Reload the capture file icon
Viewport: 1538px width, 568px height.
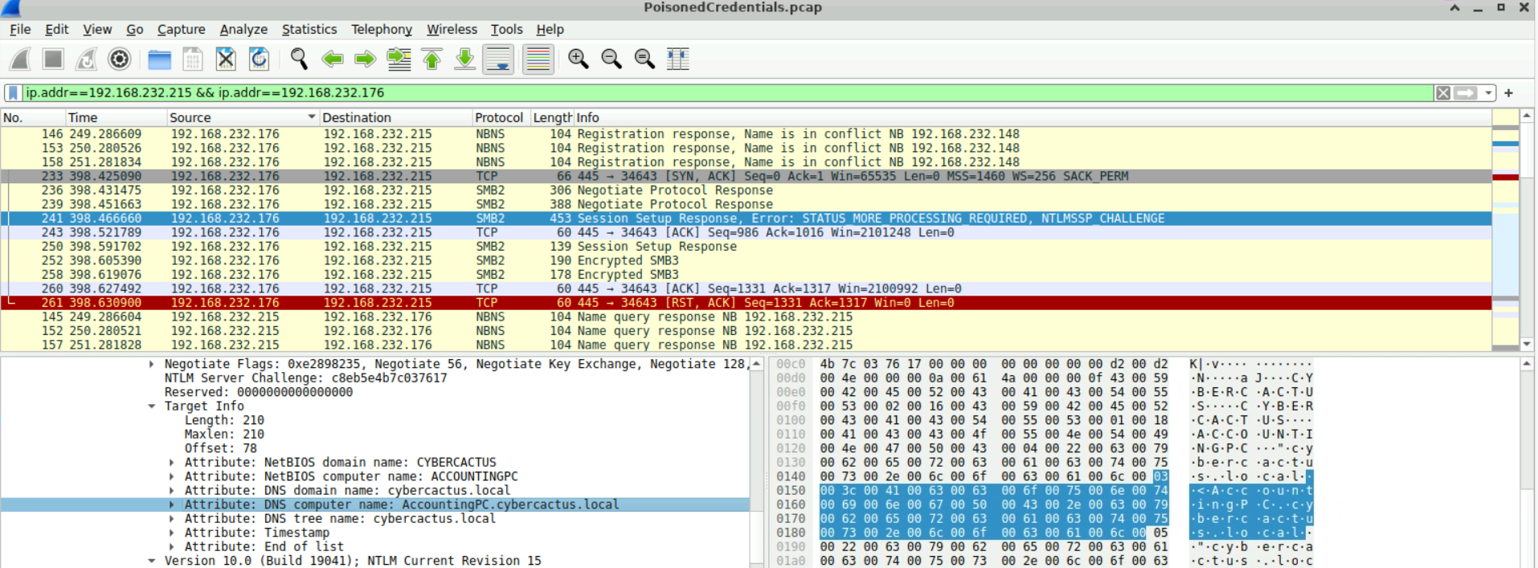pos(259,59)
